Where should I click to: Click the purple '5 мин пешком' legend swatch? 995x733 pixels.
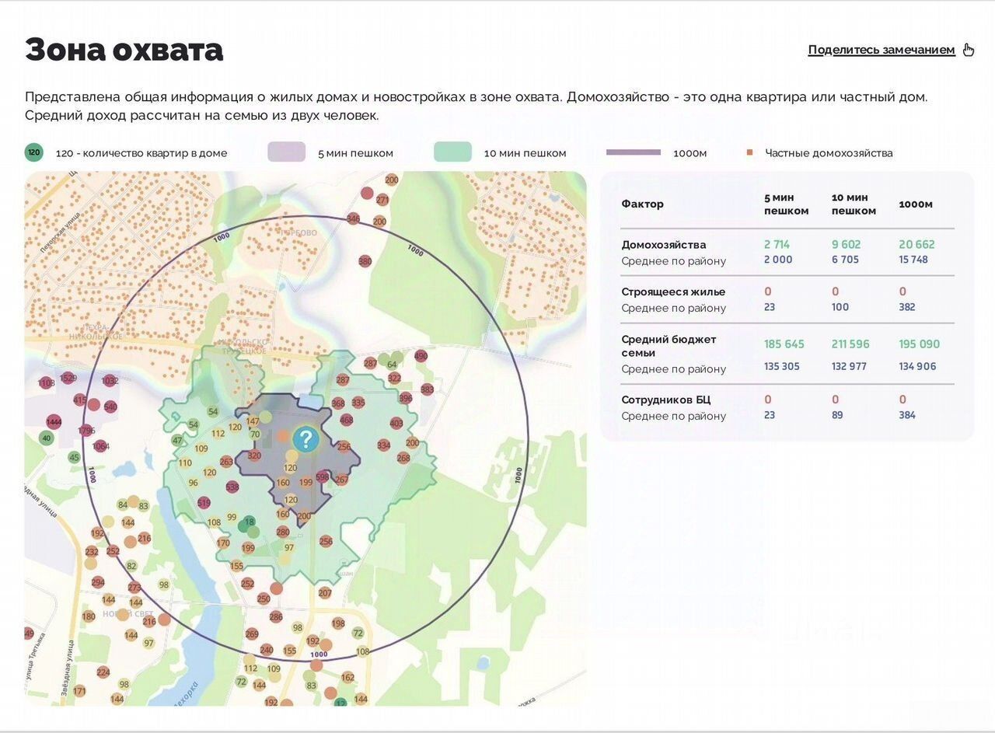(287, 152)
